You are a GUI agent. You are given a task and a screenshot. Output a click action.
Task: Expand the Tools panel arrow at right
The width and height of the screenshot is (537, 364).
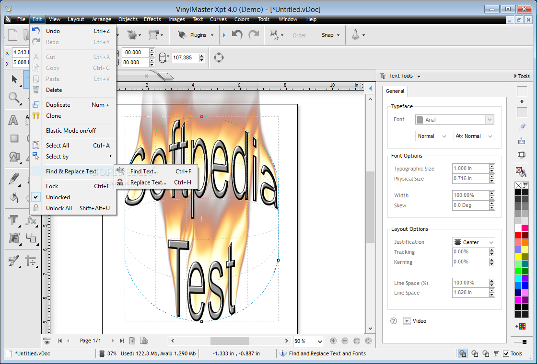tap(516, 76)
